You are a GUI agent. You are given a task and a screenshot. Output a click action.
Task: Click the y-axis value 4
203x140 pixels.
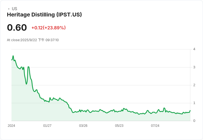(194, 49)
